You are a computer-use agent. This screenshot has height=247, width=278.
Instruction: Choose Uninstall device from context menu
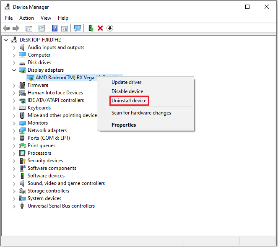[129, 101]
